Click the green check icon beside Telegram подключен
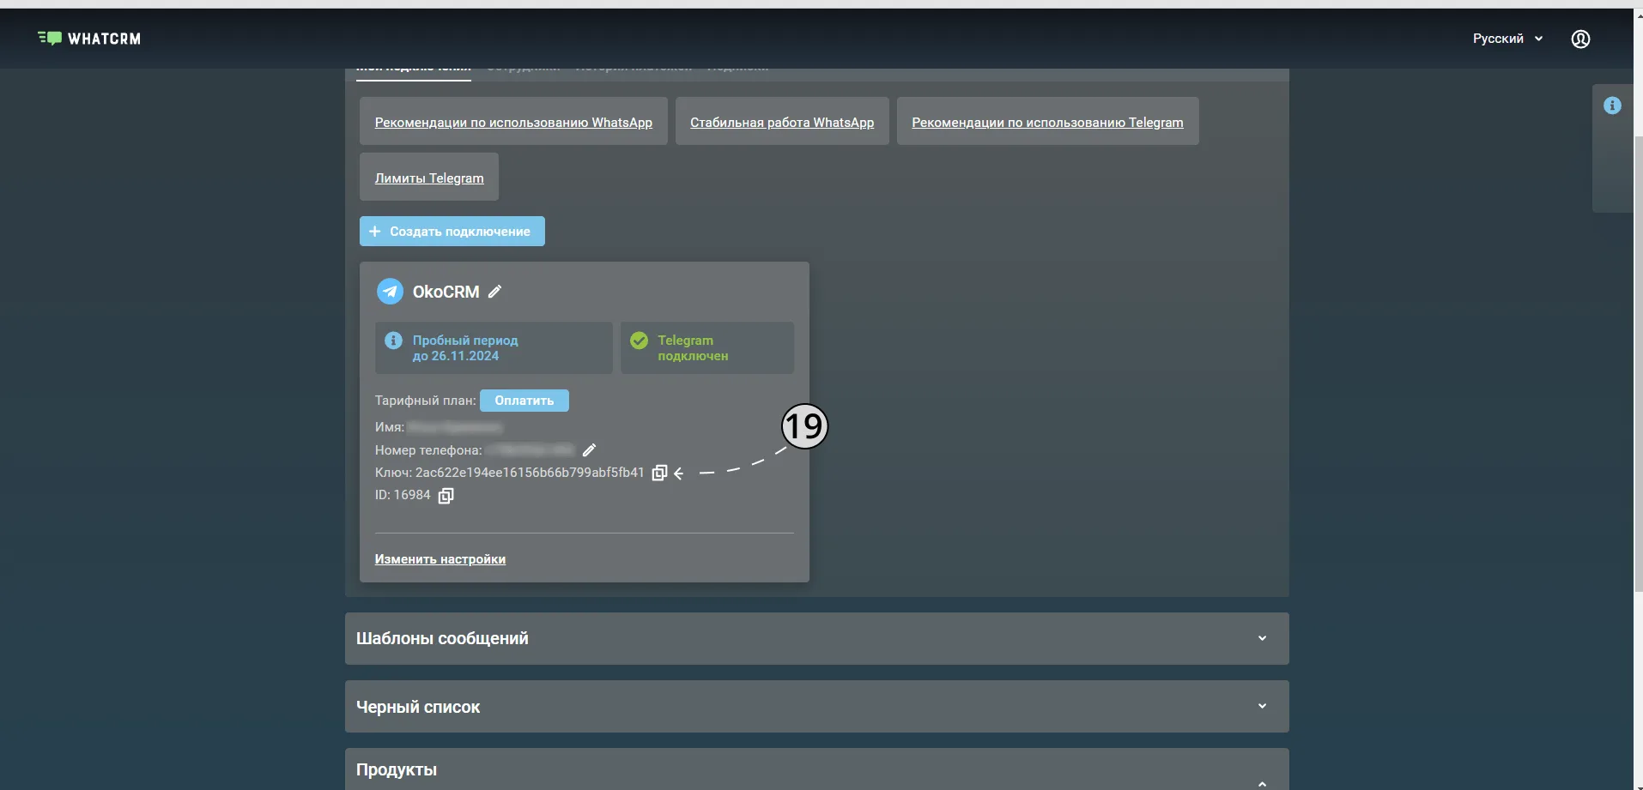 (x=639, y=341)
